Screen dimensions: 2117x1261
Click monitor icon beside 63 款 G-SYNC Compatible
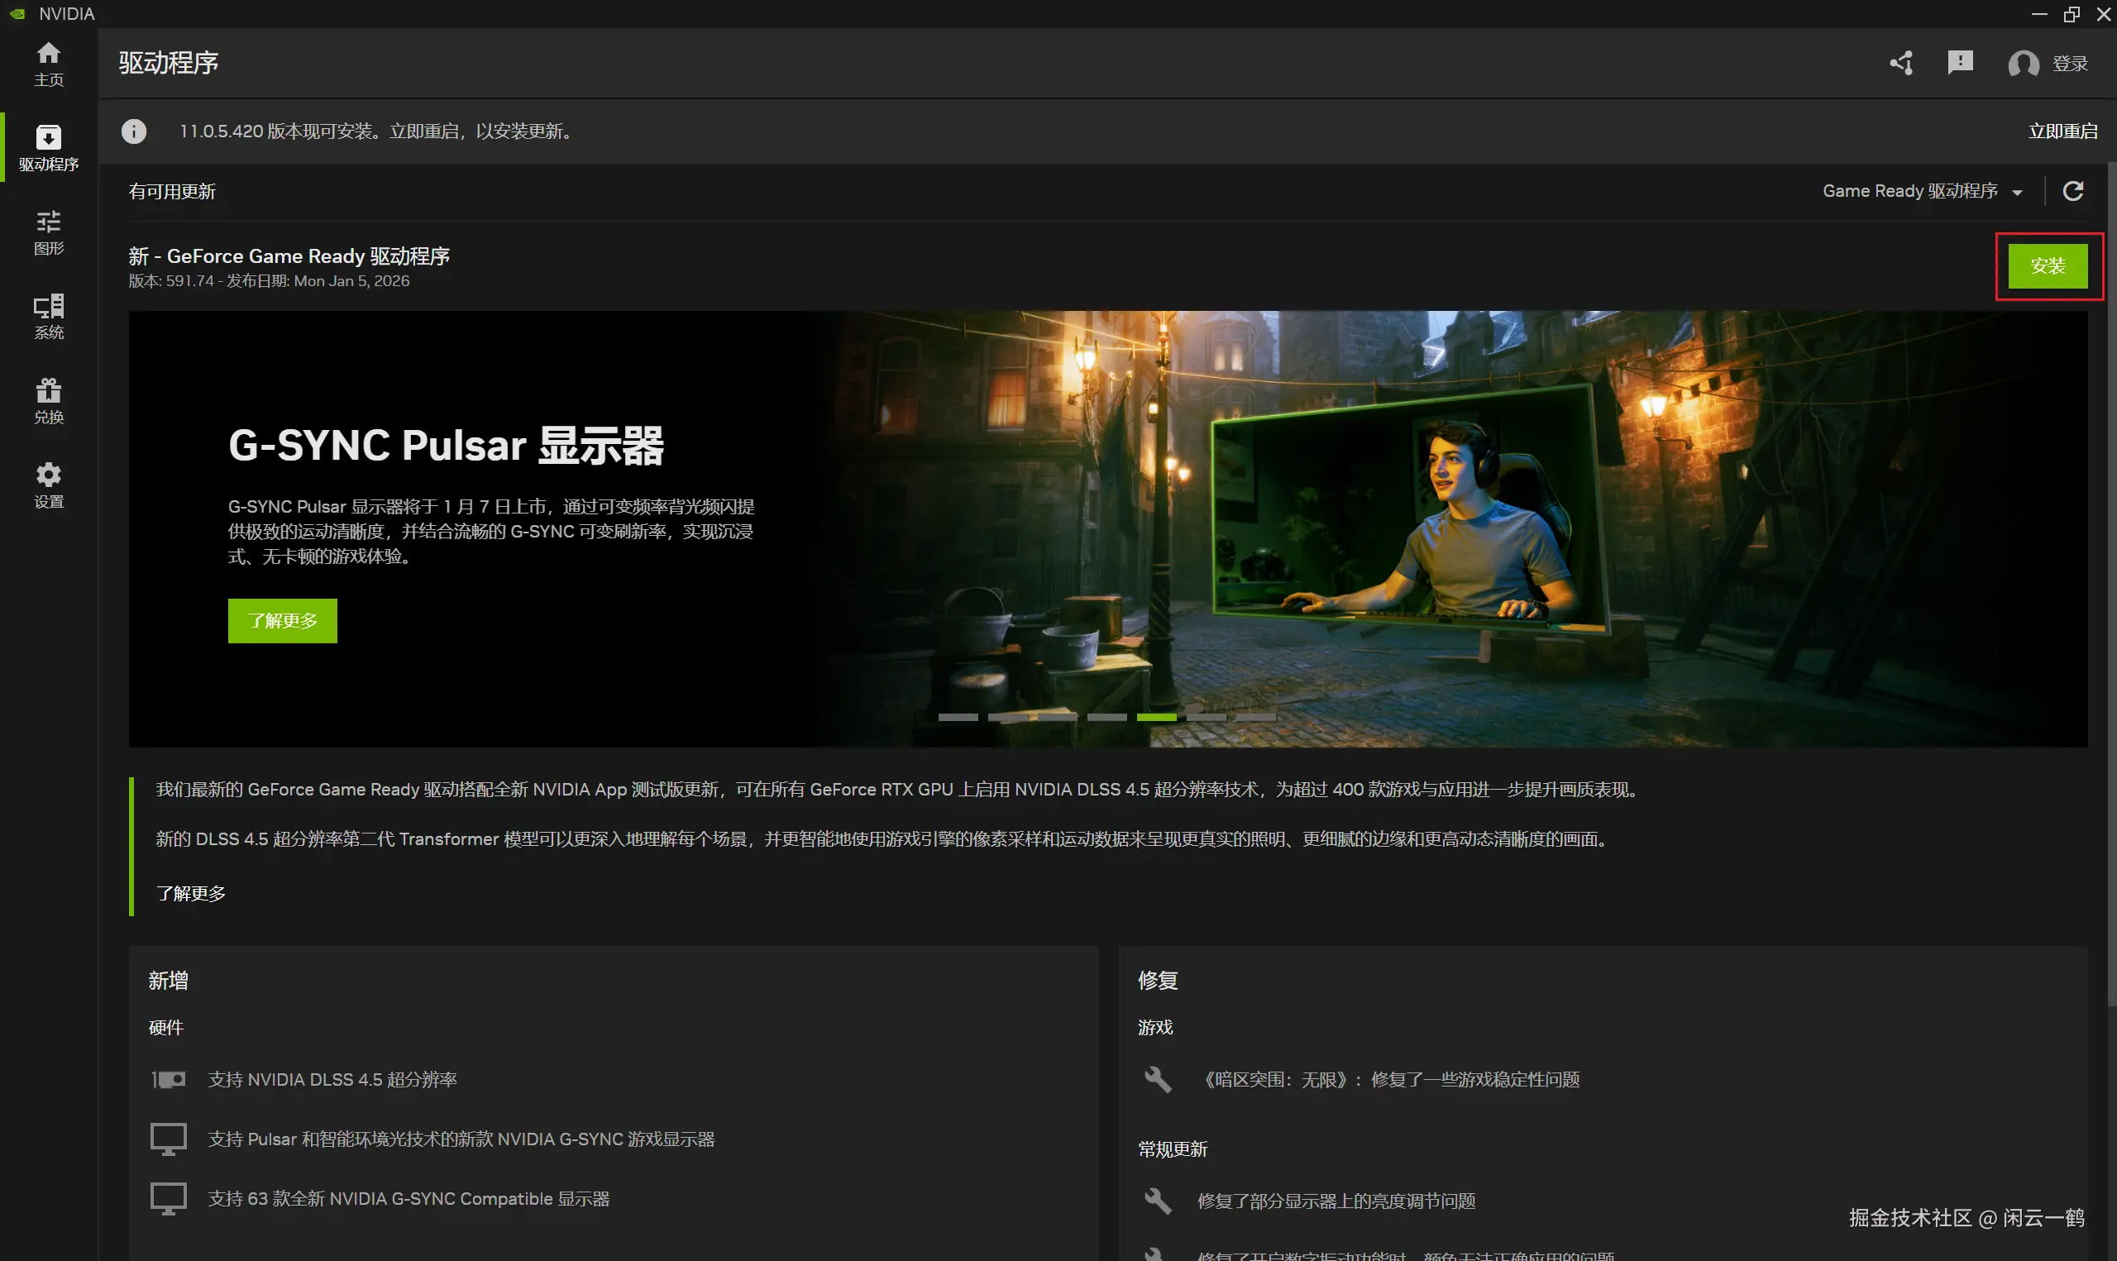click(168, 1198)
